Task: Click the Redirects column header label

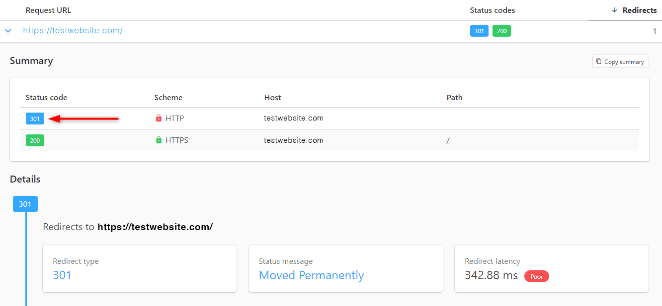Action: 639,10
